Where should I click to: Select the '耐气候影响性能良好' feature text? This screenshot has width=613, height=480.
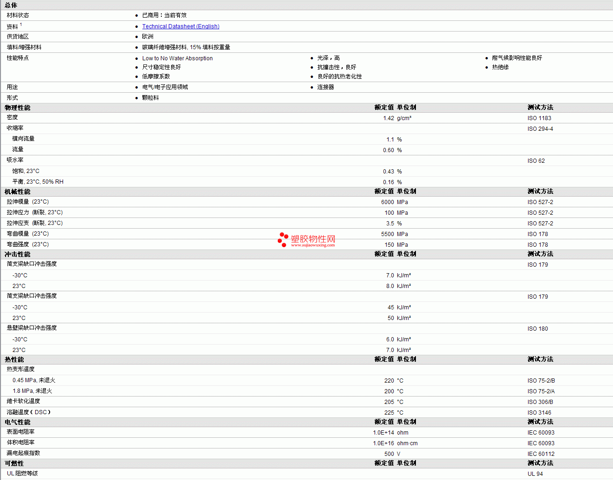coord(517,58)
